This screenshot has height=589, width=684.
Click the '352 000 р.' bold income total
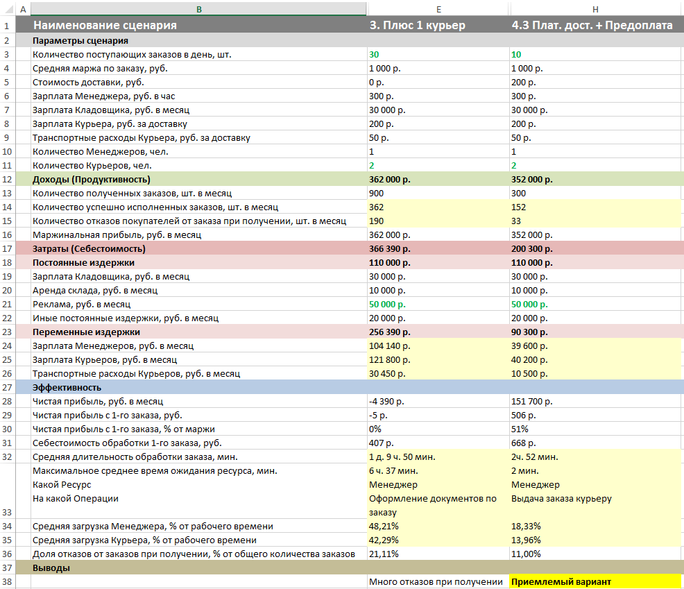[x=595, y=179]
